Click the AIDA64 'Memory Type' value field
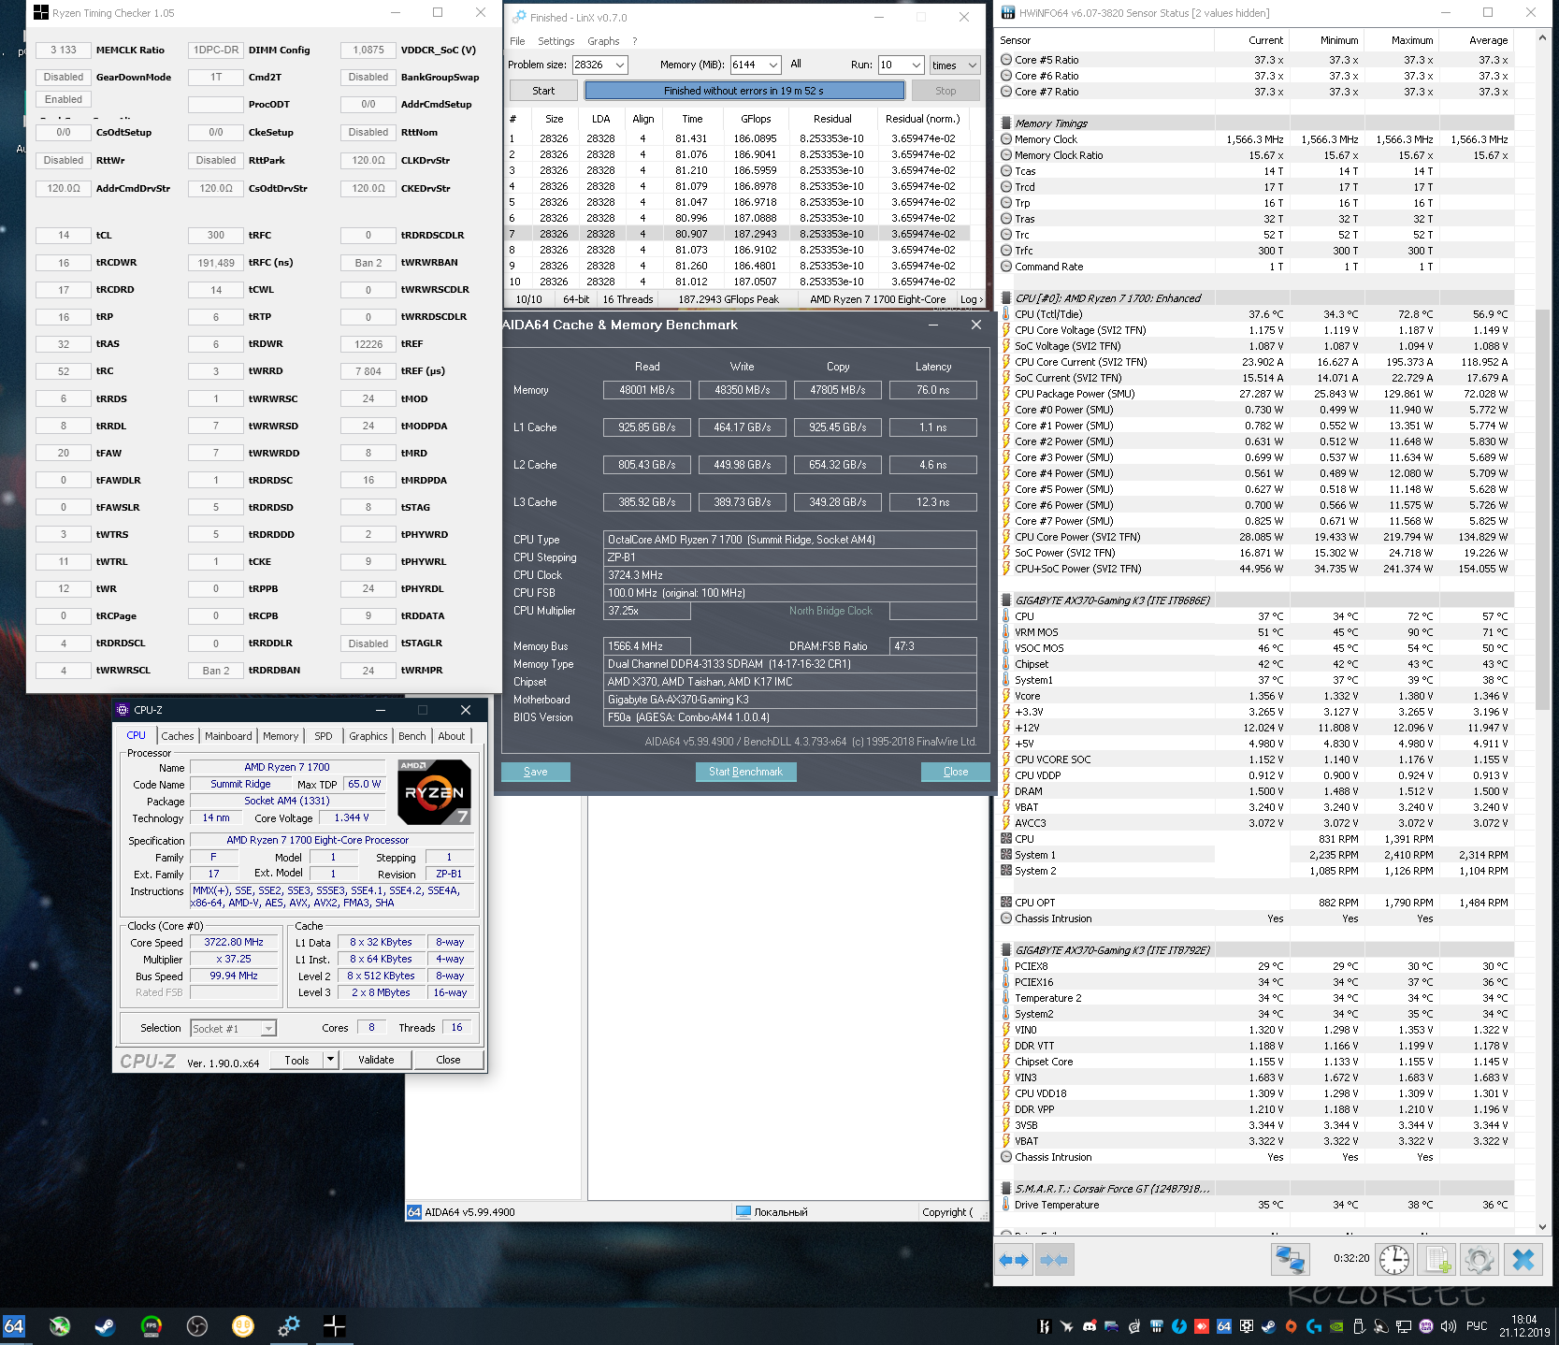 pyautogui.click(x=790, y=664)
